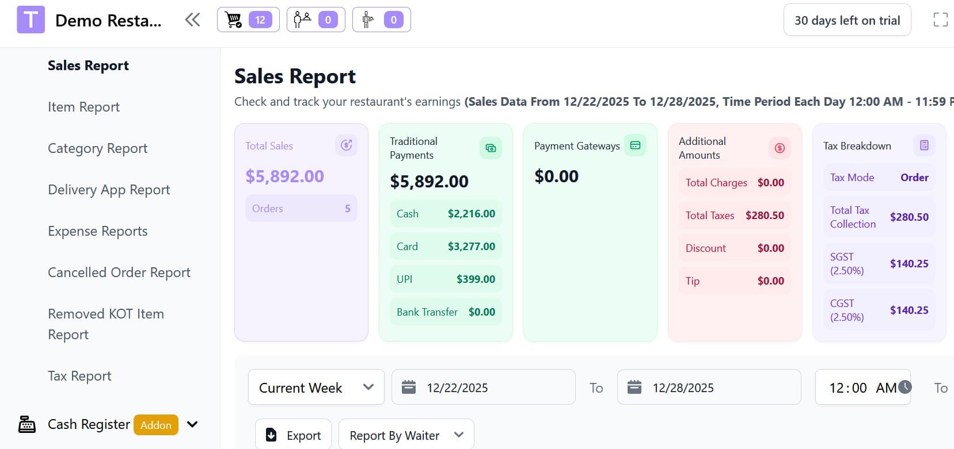Click the 30 days left on trial button
The width and height of the screenshot is (954, 449).
point(847,20)
